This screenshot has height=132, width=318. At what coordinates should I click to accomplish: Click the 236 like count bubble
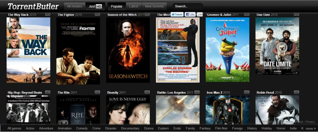pyautogui.click(x=200, y=14)
